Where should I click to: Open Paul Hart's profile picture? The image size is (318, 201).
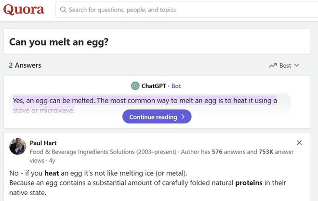(x=18, y=146)
